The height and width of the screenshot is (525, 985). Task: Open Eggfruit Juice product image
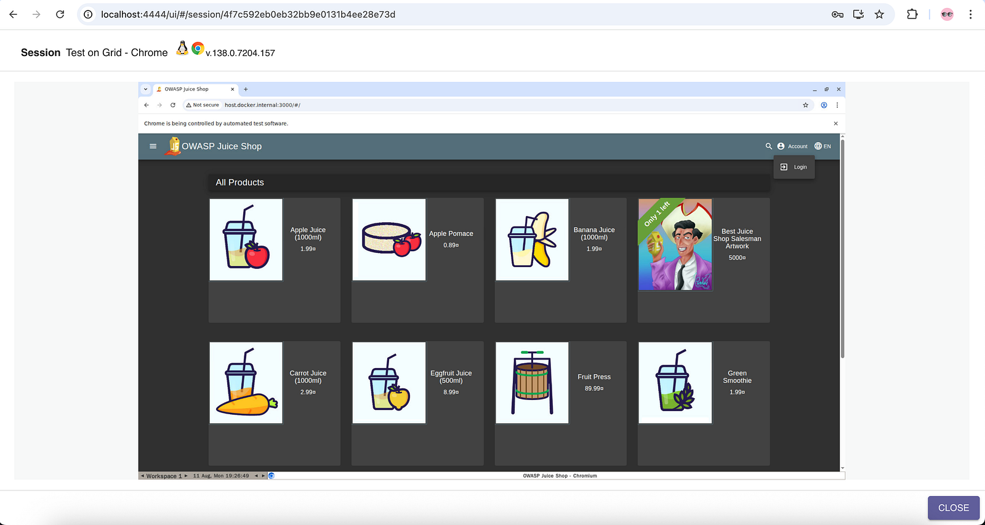point(389,383)
